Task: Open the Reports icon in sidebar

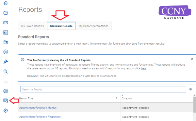Action: pos(6,101)
